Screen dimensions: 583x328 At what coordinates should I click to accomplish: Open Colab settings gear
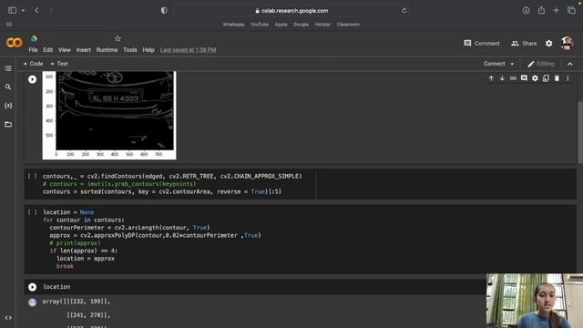pyautogui.click(x=548, y=44)
